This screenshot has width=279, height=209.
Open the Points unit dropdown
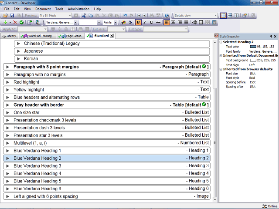point(116,22)
